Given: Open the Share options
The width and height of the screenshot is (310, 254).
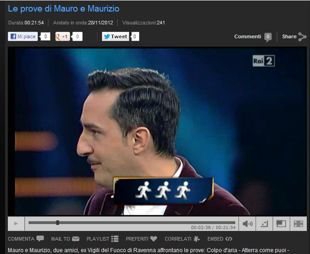Looking at the screenshot, I should click(294, 37).
